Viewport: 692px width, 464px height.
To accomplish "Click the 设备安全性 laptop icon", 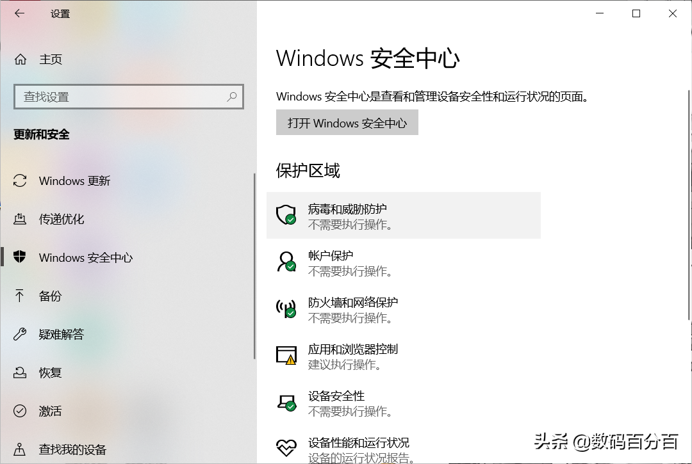I will [286, 403].
